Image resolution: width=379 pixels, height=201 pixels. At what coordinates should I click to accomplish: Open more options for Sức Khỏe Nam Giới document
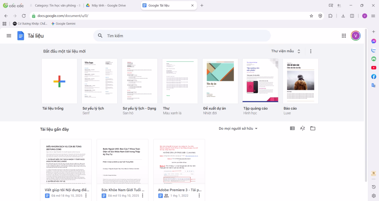pyautogui.click(x=142, y=195)
